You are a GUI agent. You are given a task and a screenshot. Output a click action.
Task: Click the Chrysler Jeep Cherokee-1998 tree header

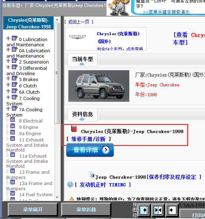click(28, 23)
